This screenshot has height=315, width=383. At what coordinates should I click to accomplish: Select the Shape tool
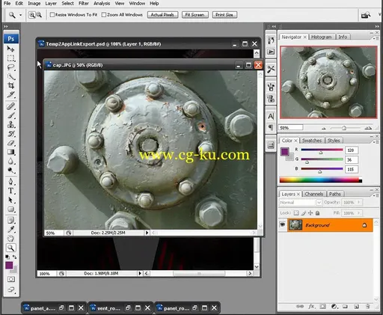10,210
